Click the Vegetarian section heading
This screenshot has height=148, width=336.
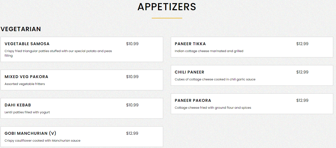21,29
